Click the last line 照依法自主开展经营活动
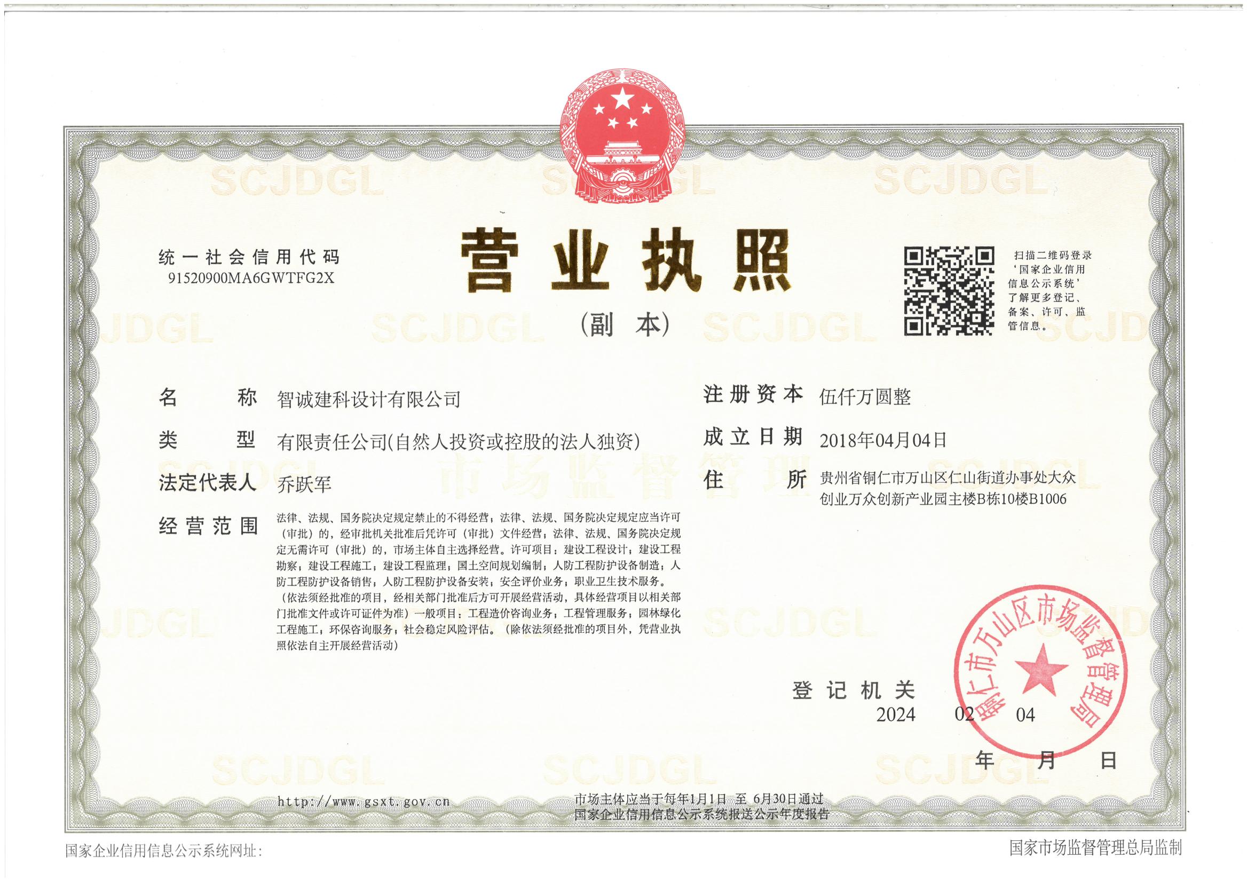The image size is (1247, 882). tap(337, 647)
